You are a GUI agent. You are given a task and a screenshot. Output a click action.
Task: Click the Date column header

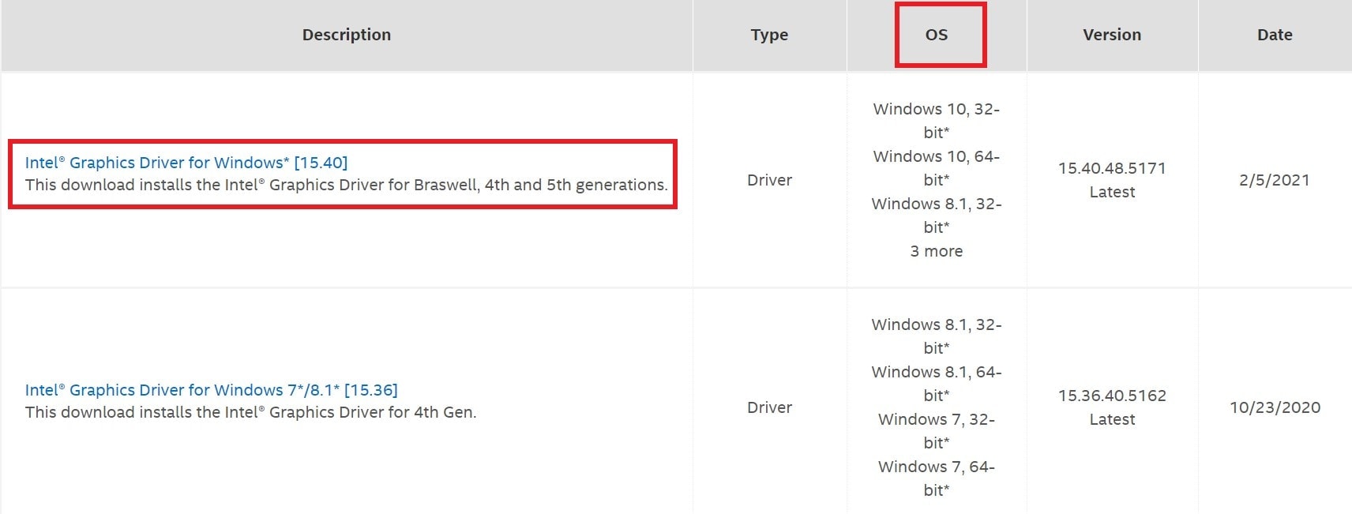pos(1275,35)
